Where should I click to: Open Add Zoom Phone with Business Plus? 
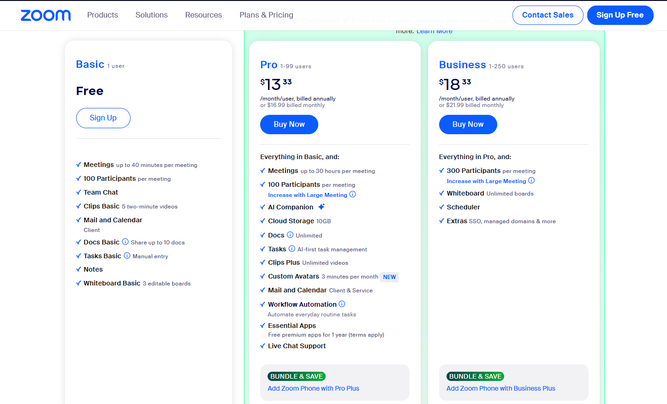coord(500,388)
